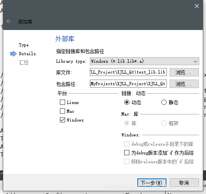206x194 pixels.
Task: Proceed with the 下一步(N) button
Action: [x=152, y=183]
